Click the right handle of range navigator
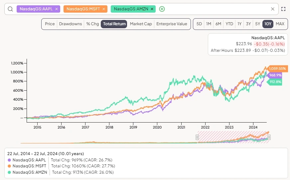Viewport: 290px width, 180px height. 269,137
